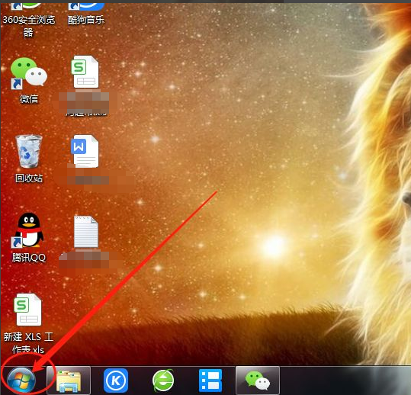The image size is (411, 395).
Task: Launch Kugou music blue K taskbar icon
Action: (116, 381)
